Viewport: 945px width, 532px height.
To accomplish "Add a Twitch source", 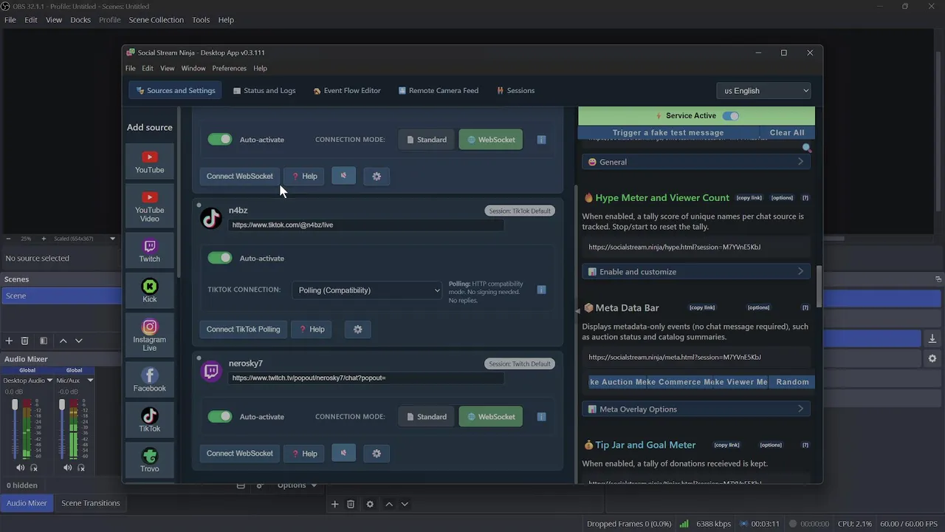I will pyautogui.click(x=149, y=250).
